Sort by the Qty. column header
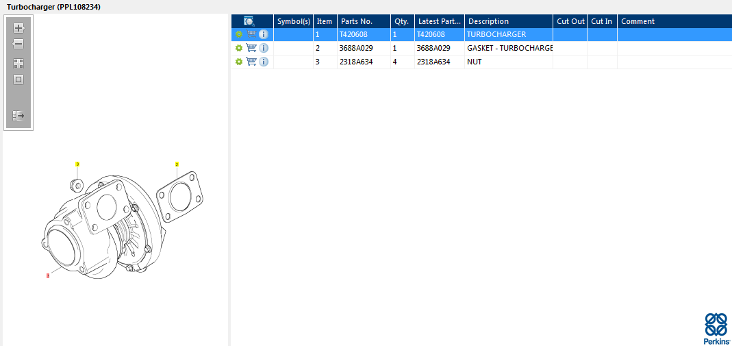Screen dimensions: 732x346 [x=403, y=21]
